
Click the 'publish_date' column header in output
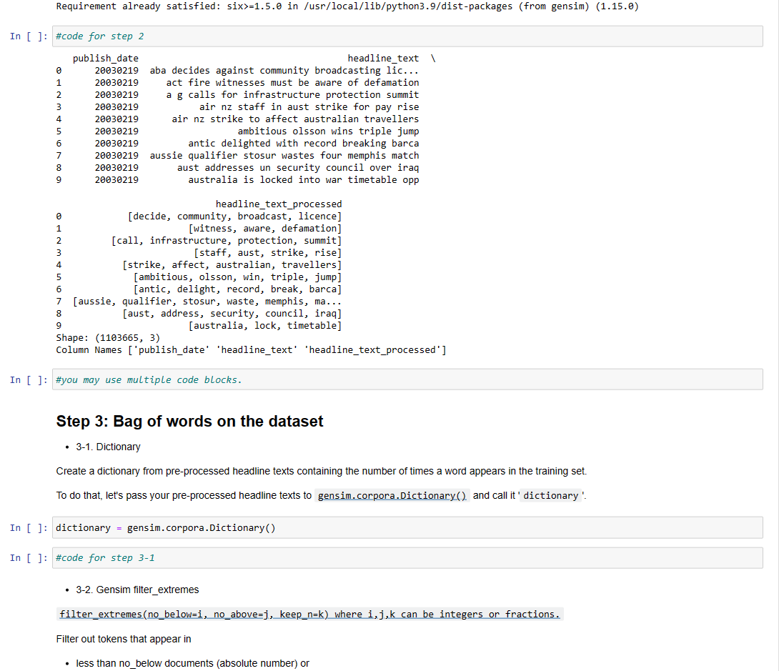click(105, 58)
